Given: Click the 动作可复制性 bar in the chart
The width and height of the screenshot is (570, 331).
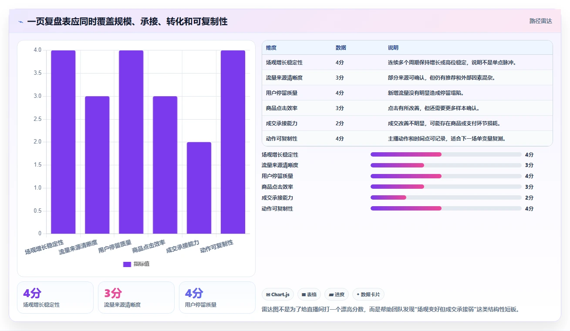Looking at the screenshot, I should pos(233,142).
